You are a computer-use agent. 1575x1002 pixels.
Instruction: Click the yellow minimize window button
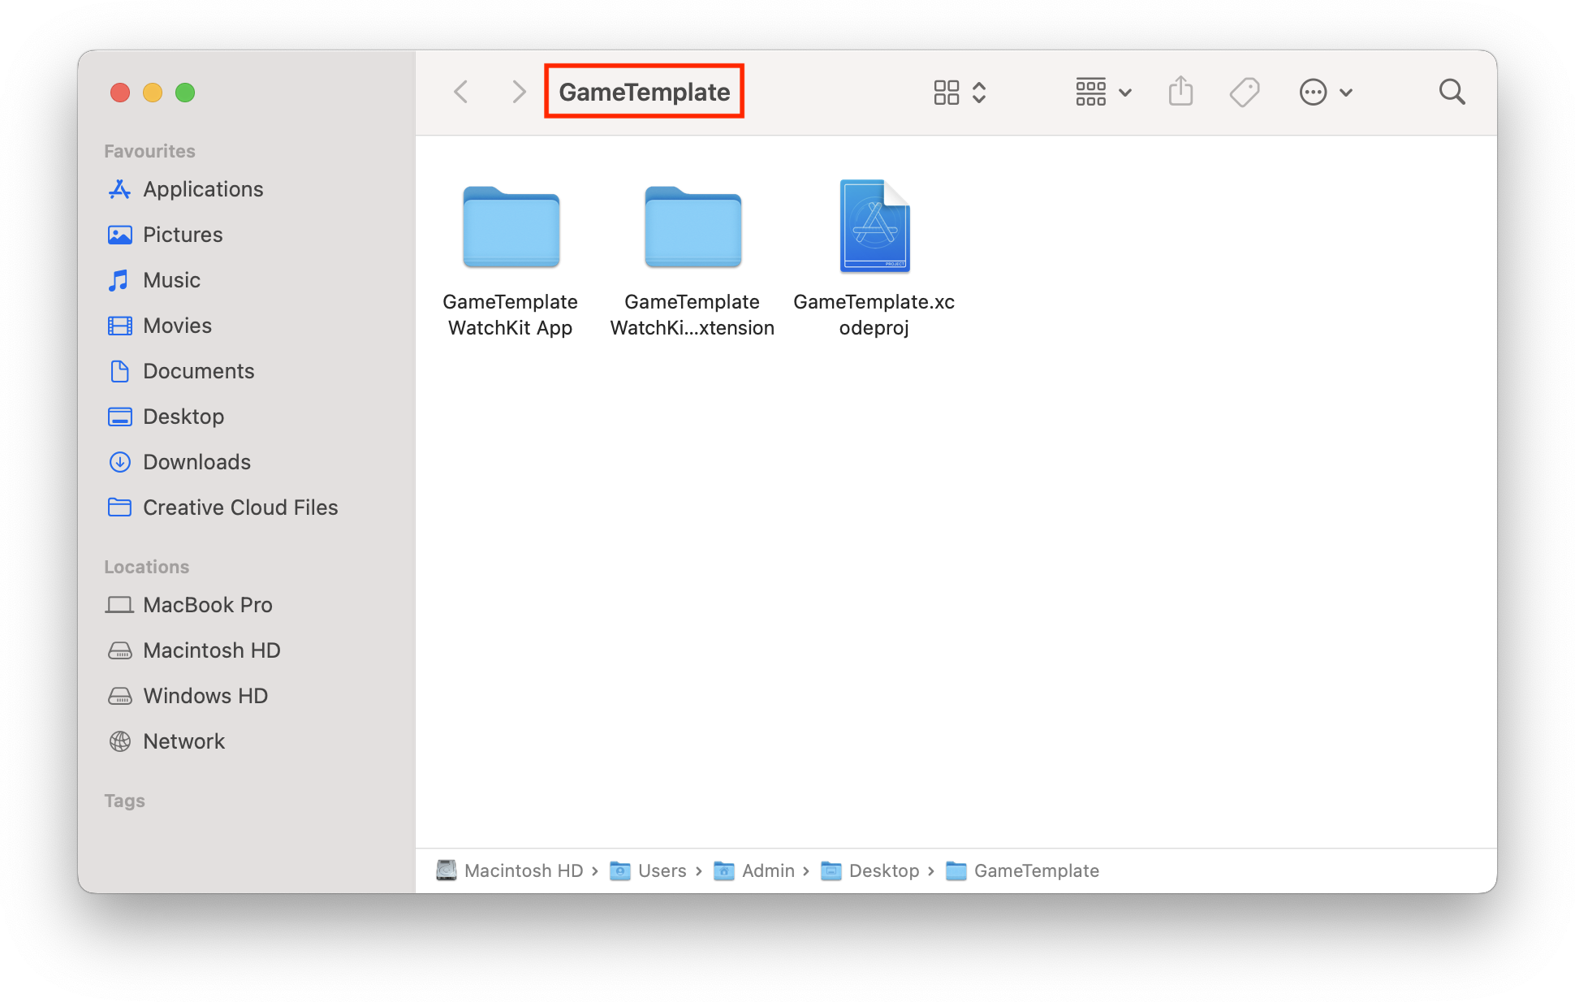153,93
